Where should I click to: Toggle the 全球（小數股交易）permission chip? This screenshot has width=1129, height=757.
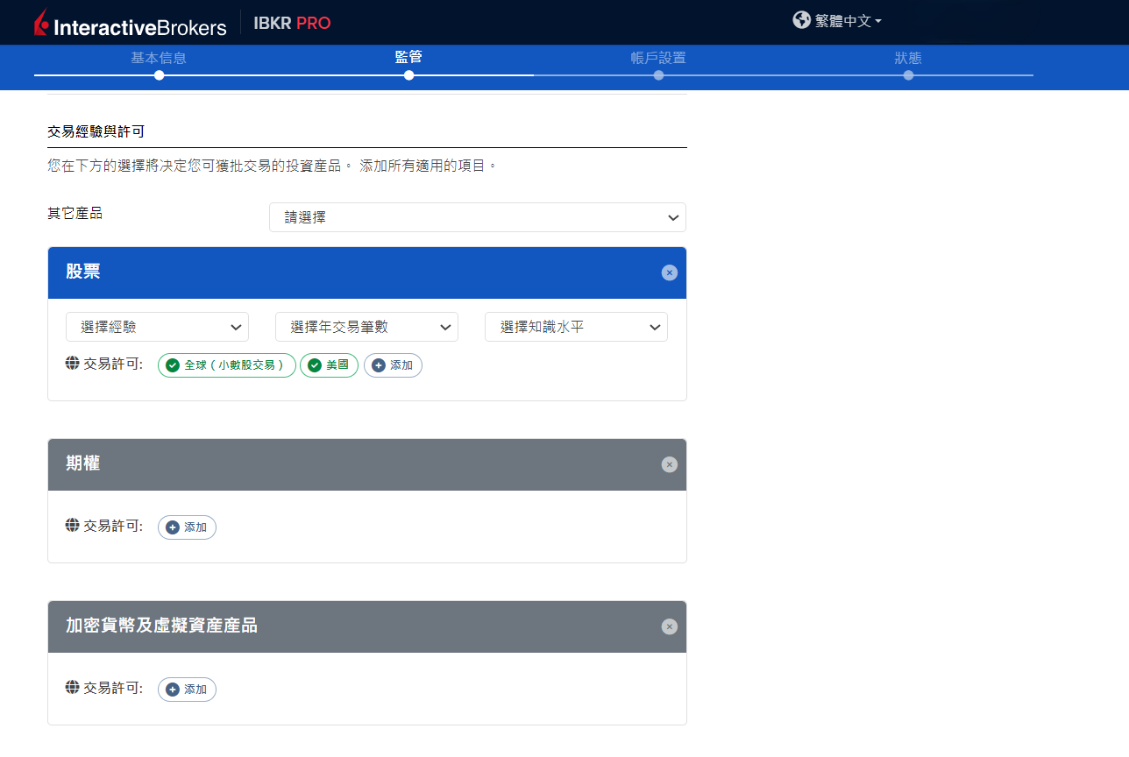[227, 365]
